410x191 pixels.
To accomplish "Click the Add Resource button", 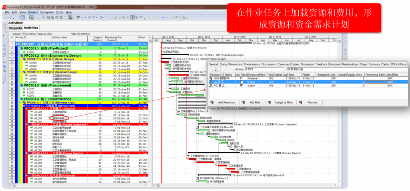I will point(224,102).
